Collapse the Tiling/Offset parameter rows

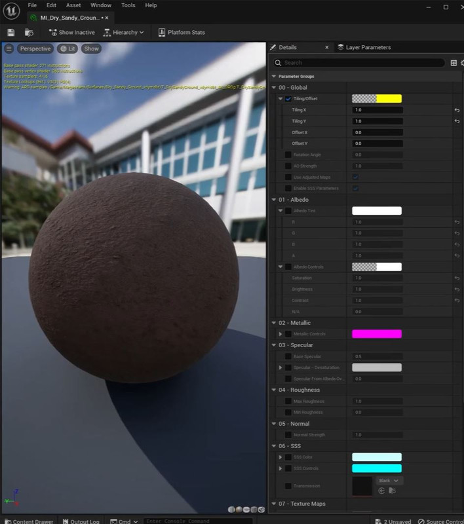280,99
